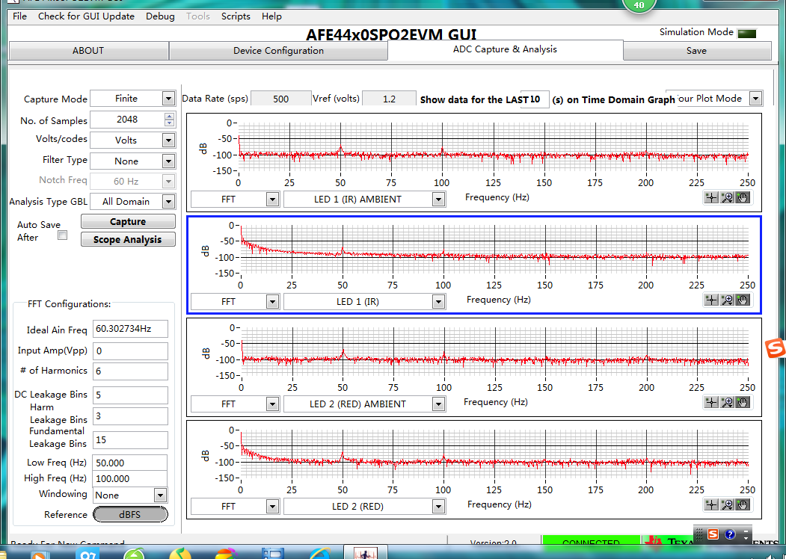Click the DC Leakage Bins field

click(x=130, y=395)
